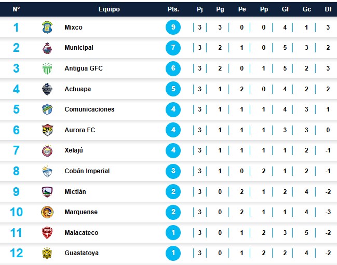Screen dimensions: 337x265
Task: Click the Achuapa team logo
Action: [47, 89]
